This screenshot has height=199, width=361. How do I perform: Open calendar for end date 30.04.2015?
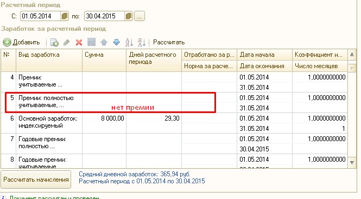pos(129,16)
